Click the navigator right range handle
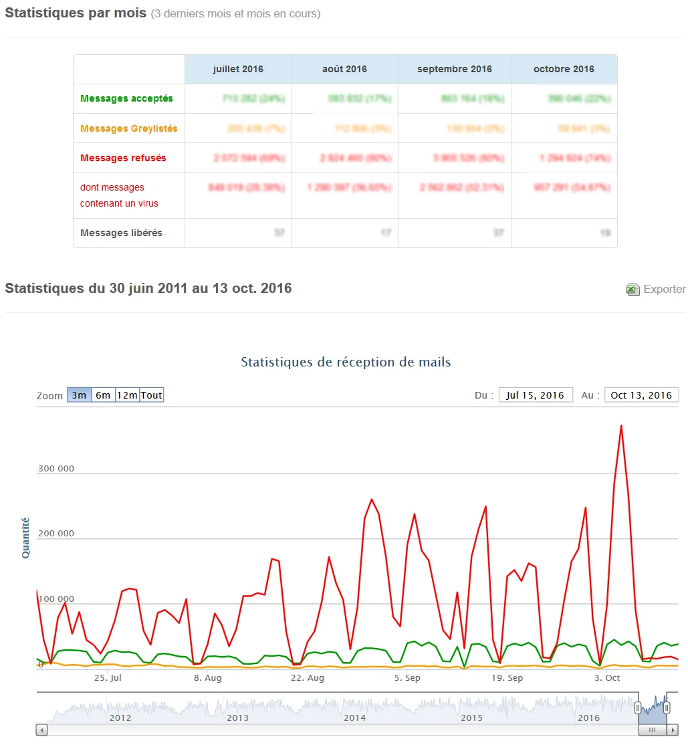 pyautogui.click(x=667, y=708)
